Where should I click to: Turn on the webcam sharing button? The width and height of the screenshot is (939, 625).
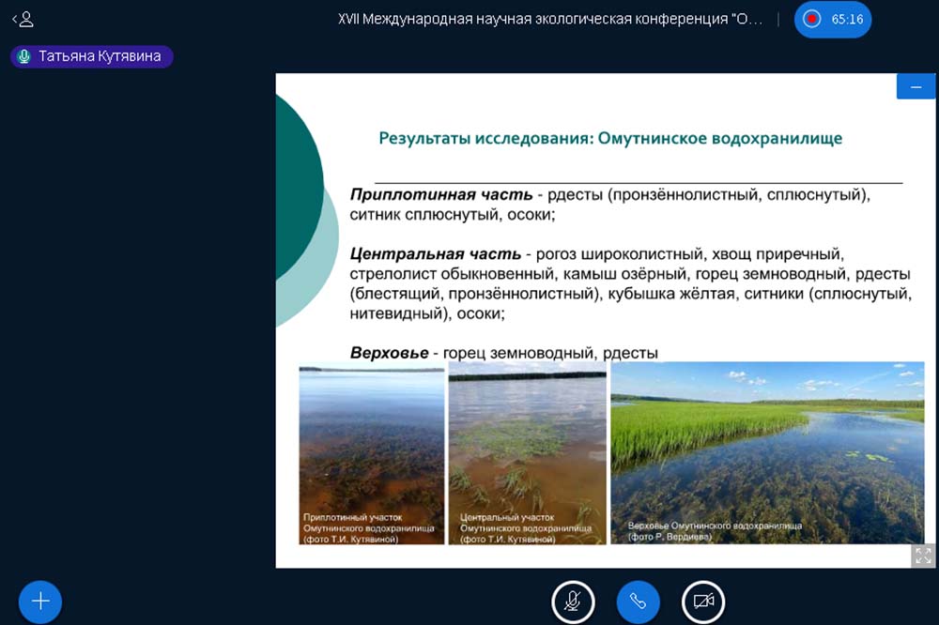703,602
